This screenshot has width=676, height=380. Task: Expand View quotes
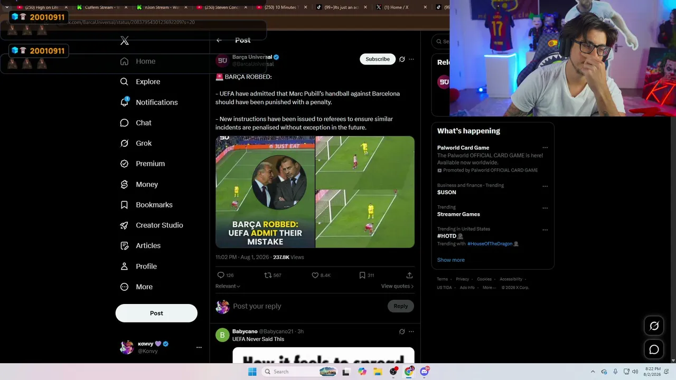click(397, 286)
